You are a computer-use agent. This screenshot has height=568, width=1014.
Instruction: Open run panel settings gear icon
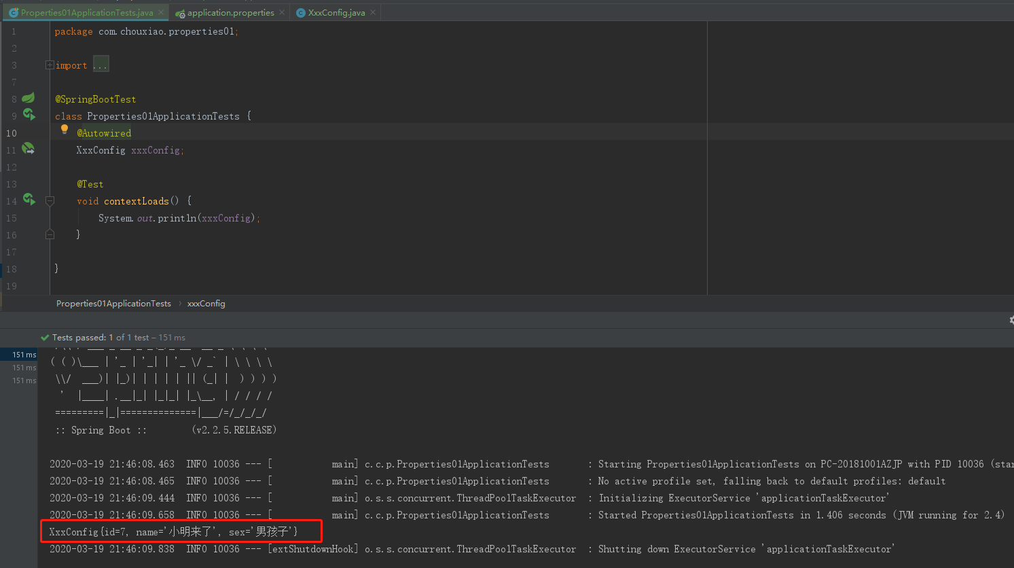[1011, 320]
